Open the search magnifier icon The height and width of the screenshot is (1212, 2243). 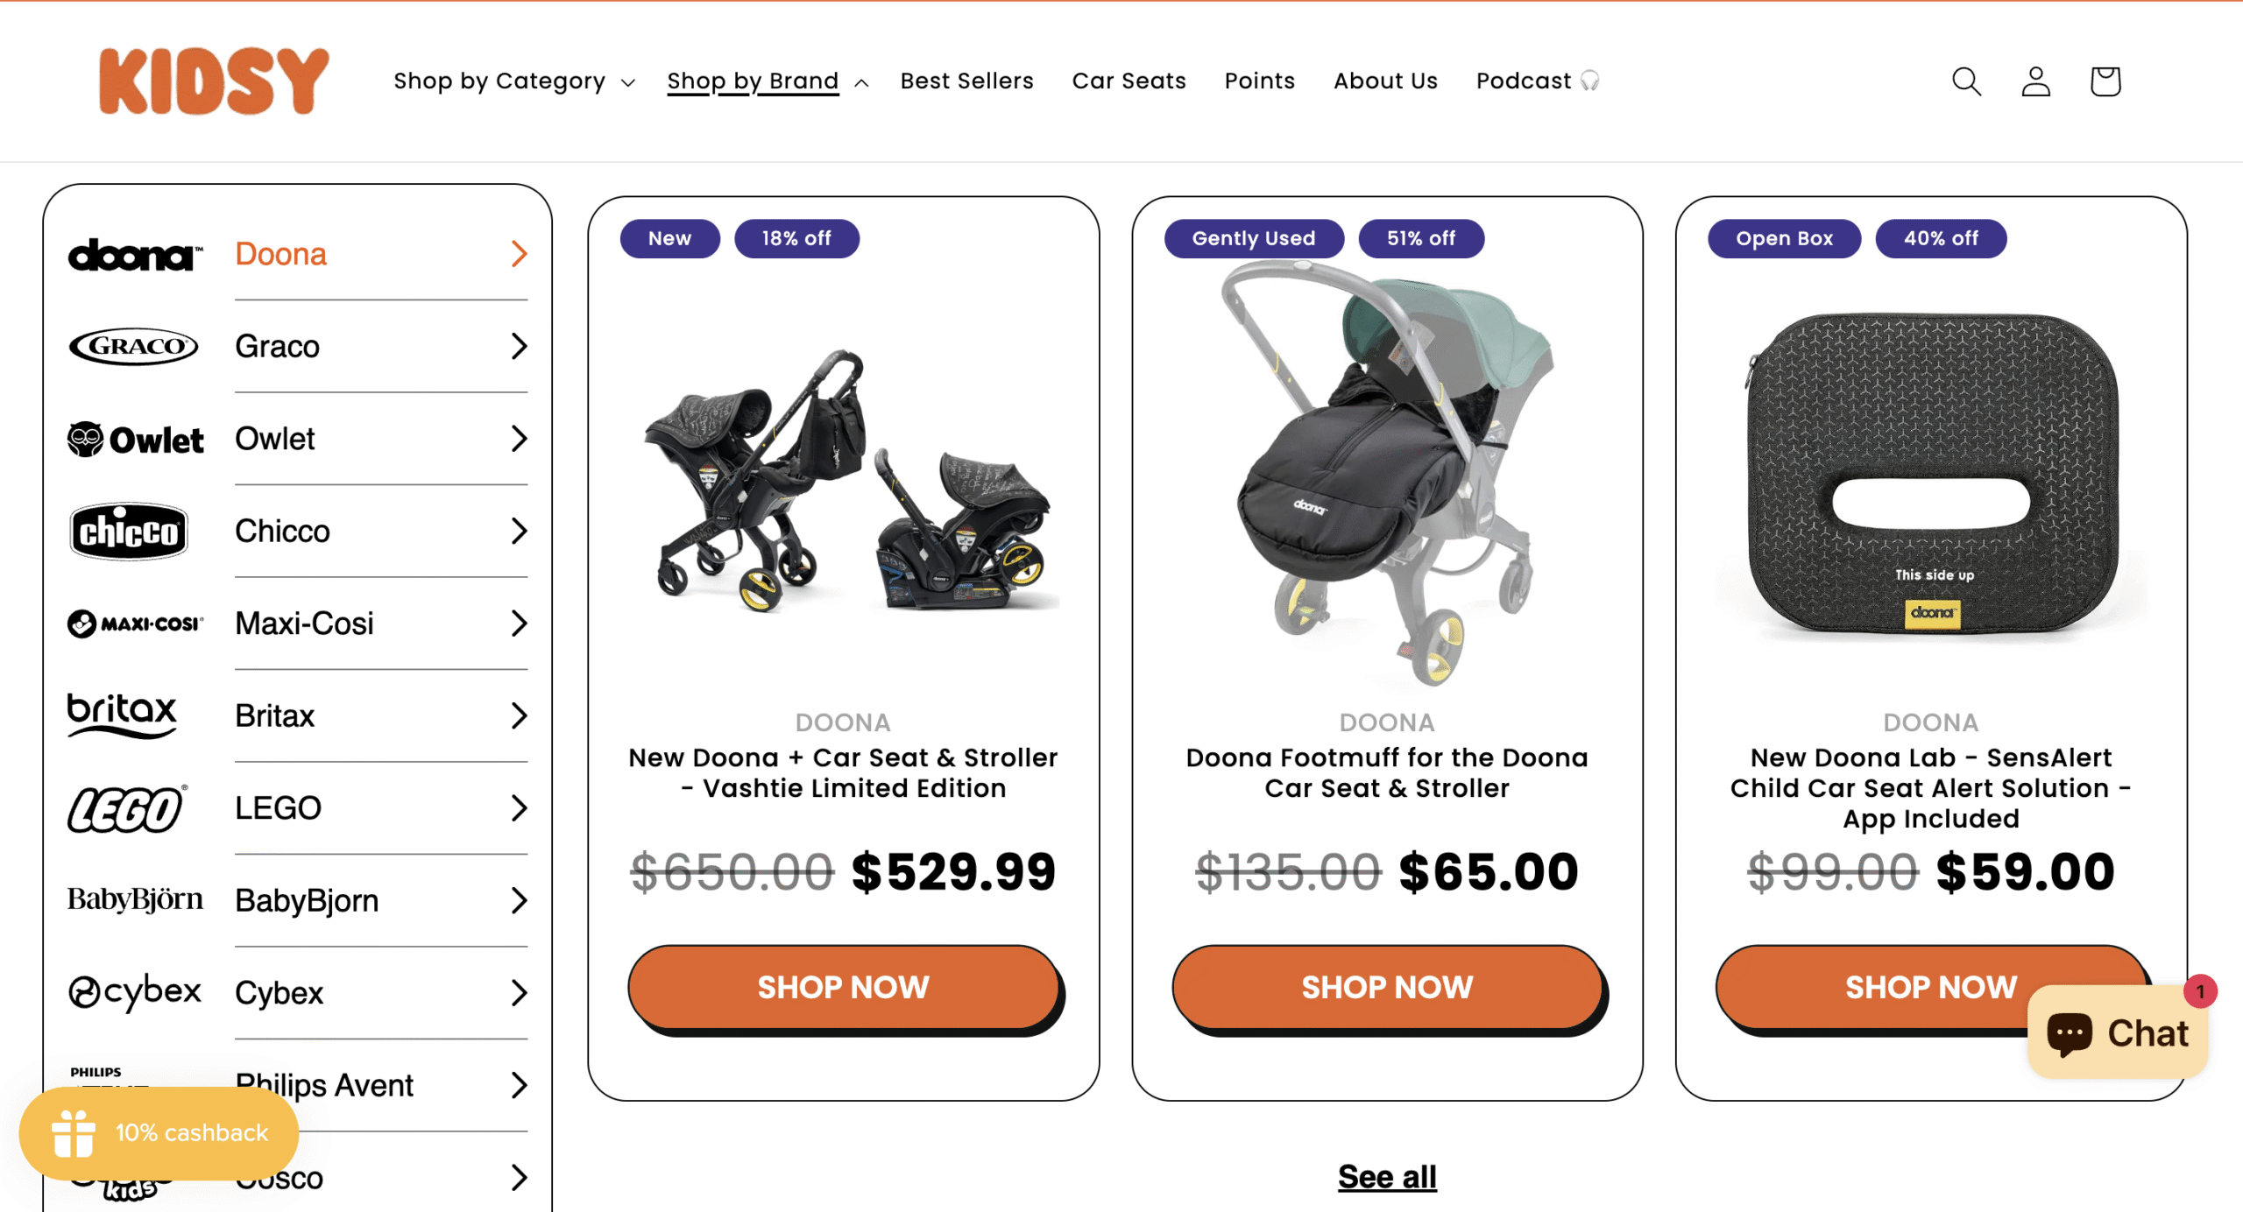coord(1966,81)
